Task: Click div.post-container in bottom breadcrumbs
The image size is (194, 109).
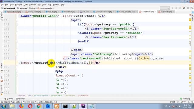Action: click(x=41, y=96)
